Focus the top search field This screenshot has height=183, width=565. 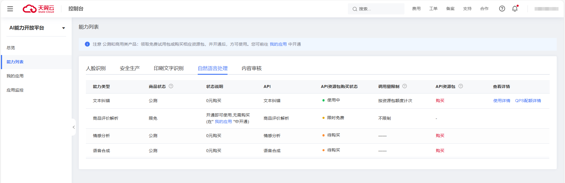pos(376,9)
